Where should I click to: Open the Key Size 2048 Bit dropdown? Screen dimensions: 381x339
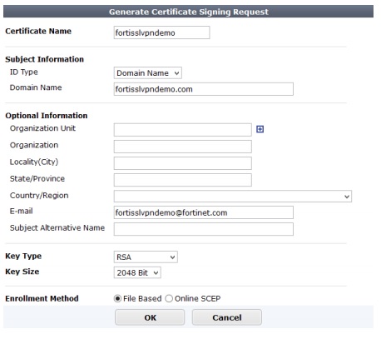137,272
